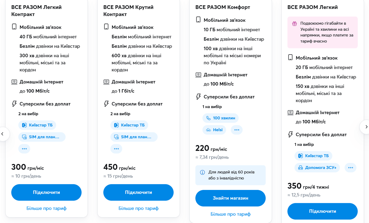The height and width of the screenshot is (223, 369).
Task: Open the ellipsis next to the Helsi chip
Action: click(237, 130)
